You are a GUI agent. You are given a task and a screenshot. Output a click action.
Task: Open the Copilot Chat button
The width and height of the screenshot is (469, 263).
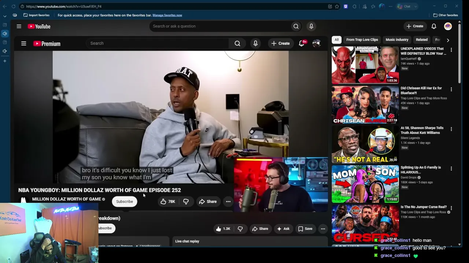405,6
